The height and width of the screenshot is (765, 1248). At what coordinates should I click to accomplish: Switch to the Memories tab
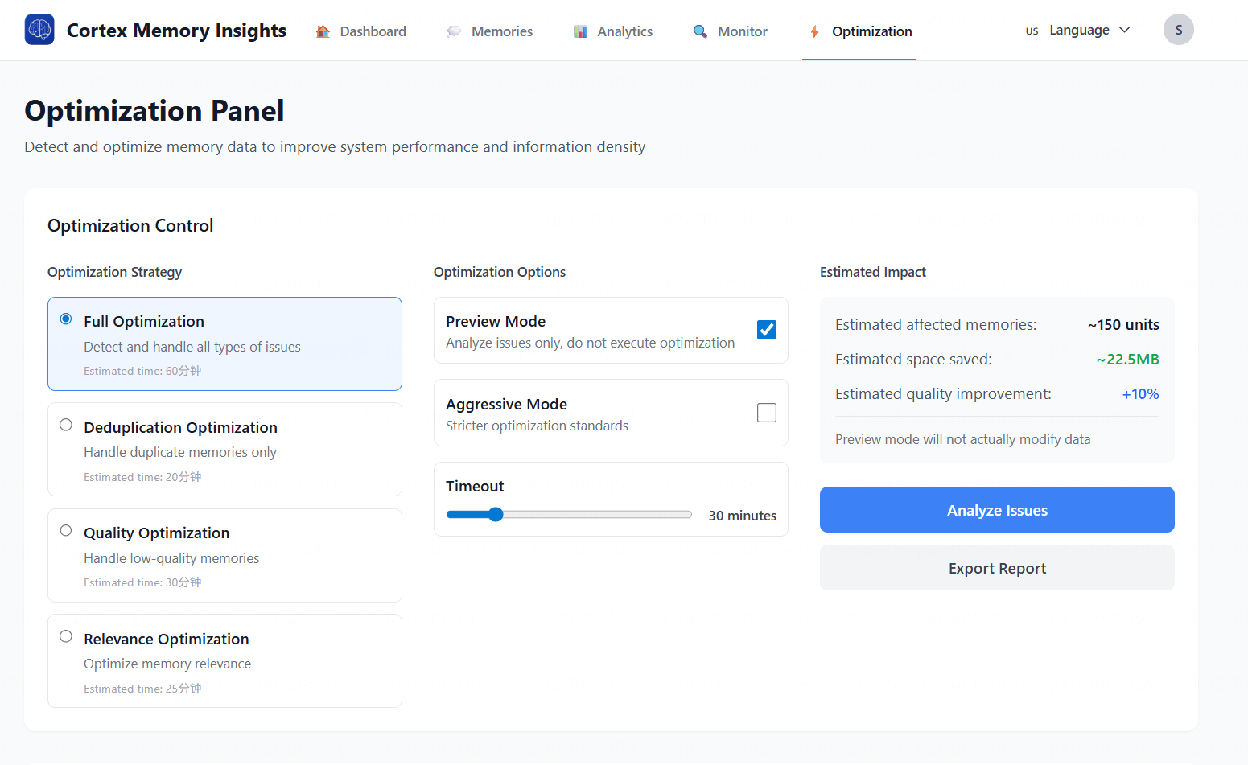click(489, 31)
